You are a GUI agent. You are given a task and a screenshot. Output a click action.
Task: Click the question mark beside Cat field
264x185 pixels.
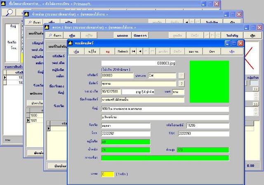click(181, 76)
